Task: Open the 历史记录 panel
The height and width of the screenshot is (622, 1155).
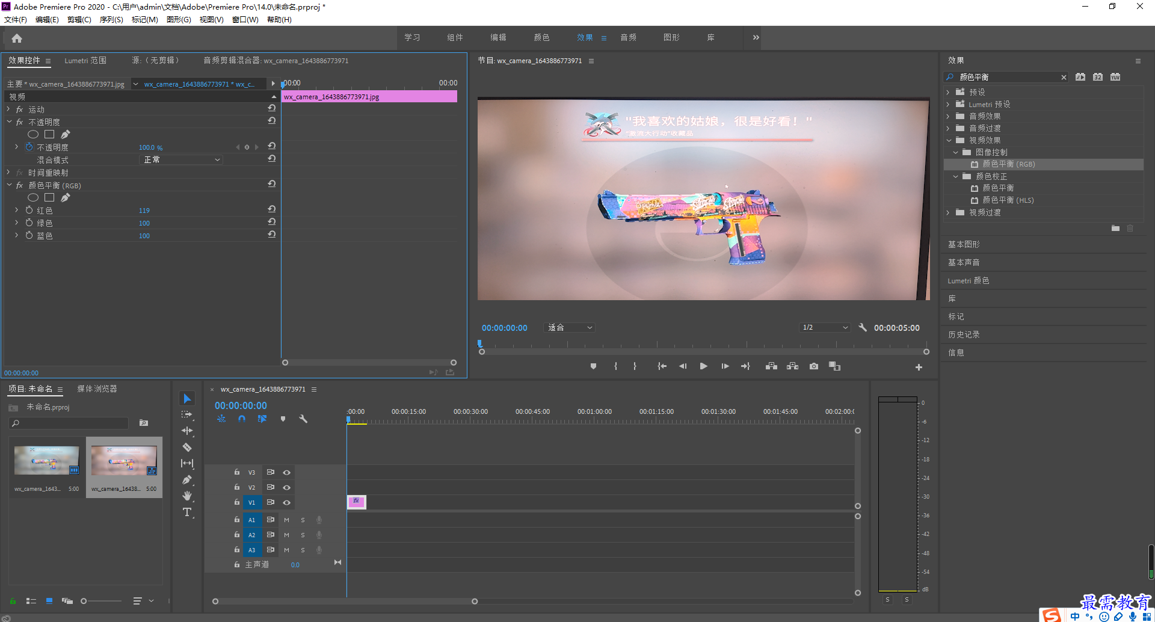Action: [x=964, y=334]
